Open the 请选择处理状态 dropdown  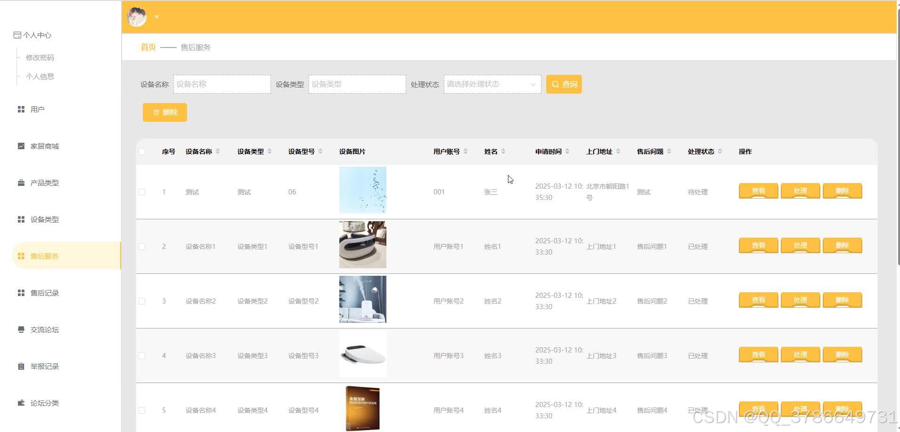[492, 84]
